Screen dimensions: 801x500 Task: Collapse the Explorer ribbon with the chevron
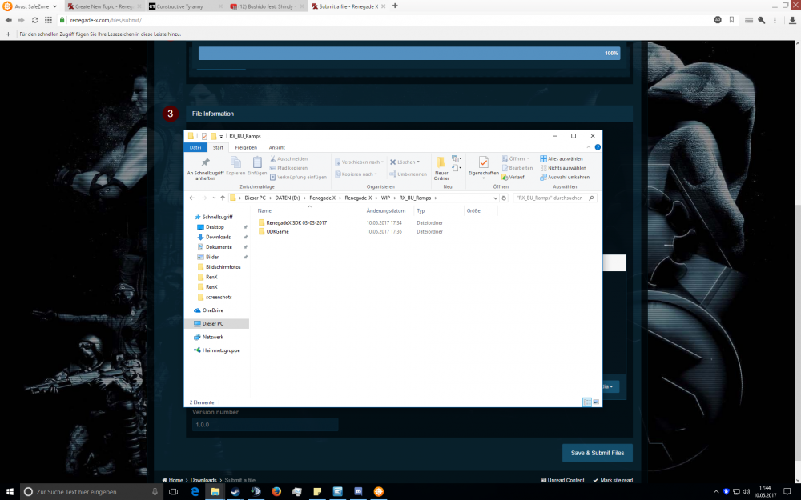coord(589,147)
